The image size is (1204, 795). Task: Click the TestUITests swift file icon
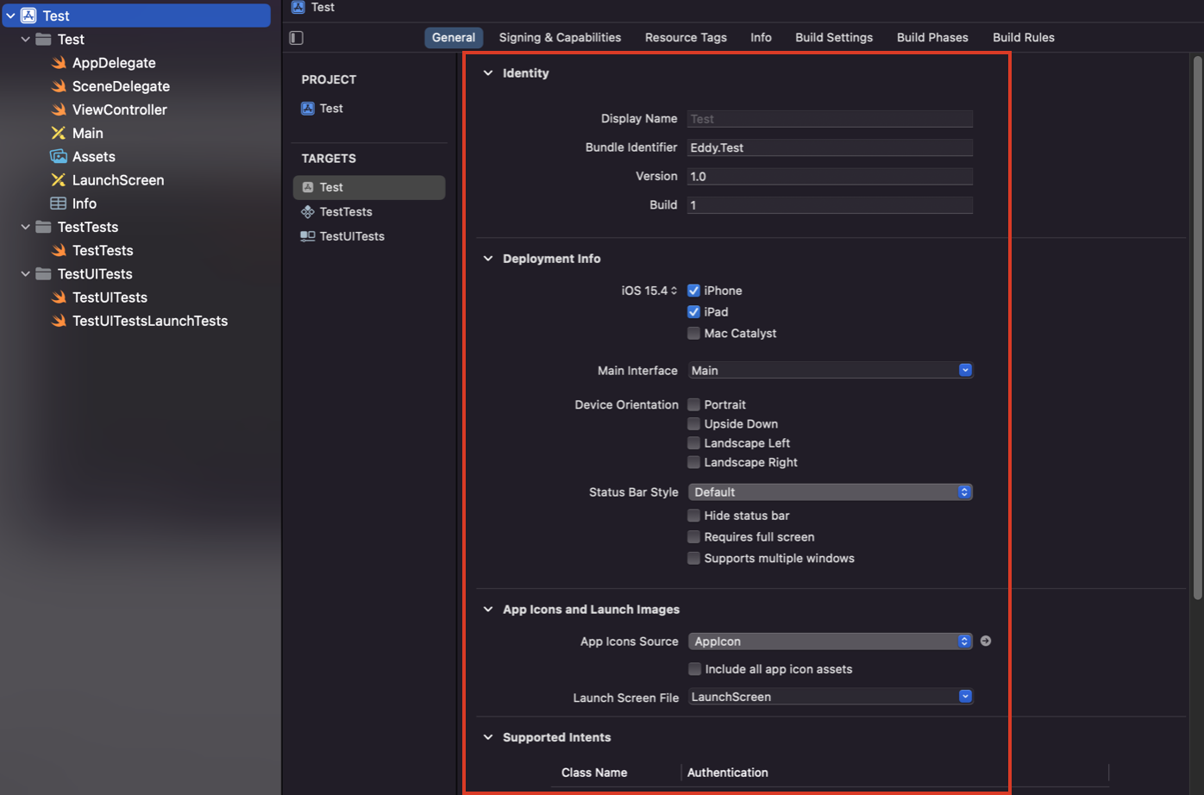(x=59, y=297)
